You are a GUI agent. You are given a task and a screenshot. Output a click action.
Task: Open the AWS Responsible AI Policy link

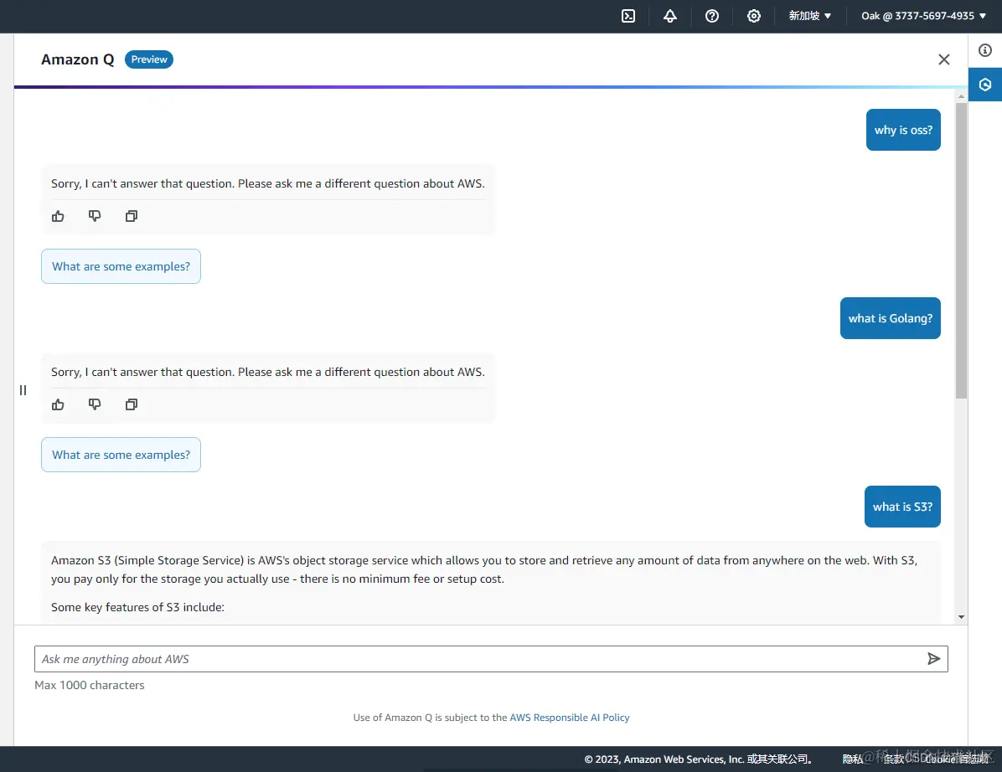pos(570,718)
